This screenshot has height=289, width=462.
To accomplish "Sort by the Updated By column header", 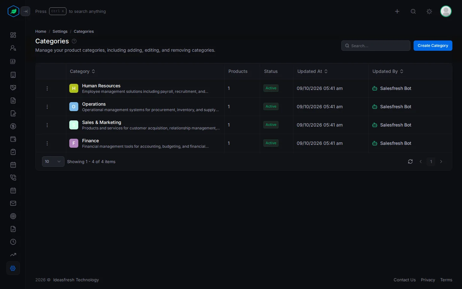I will (388, 71).
